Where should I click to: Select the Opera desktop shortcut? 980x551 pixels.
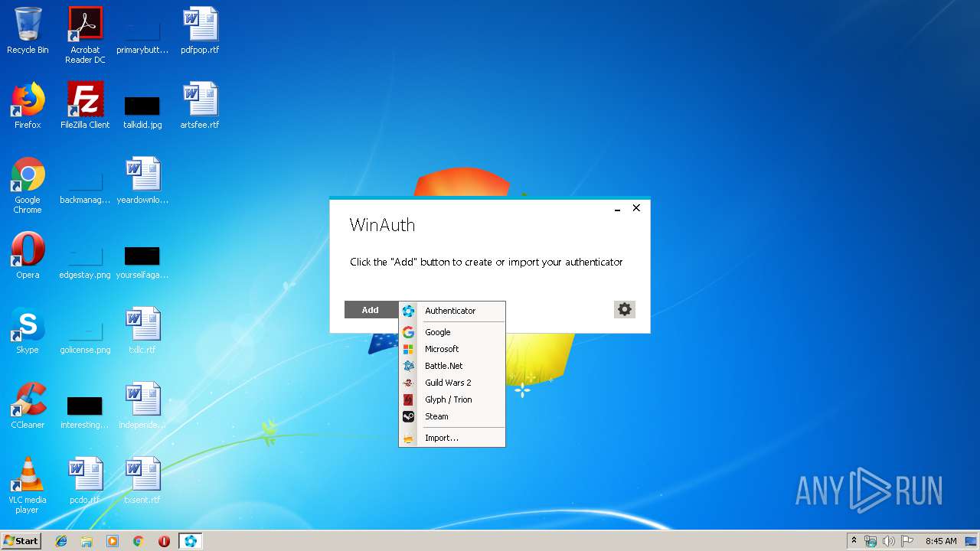tap(28, 256)
